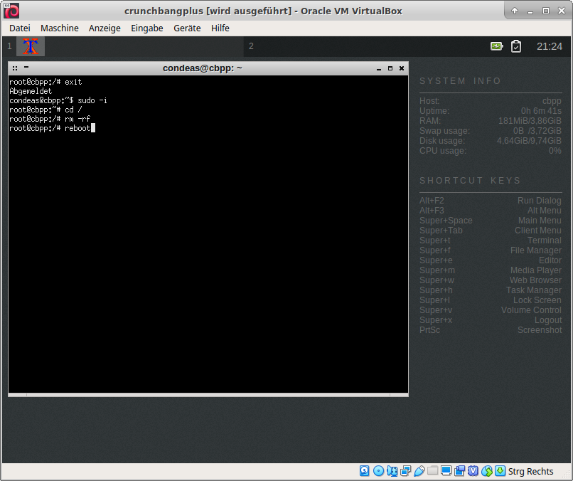Click the USB devices status icon

click(419, 471)
